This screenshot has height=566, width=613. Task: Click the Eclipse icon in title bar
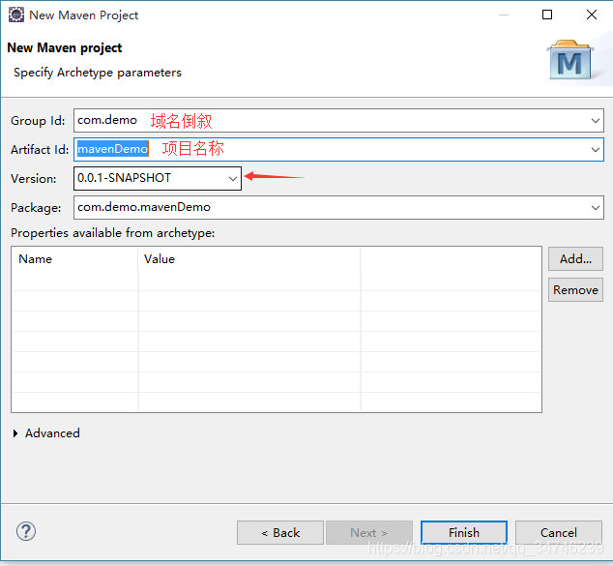16,15
